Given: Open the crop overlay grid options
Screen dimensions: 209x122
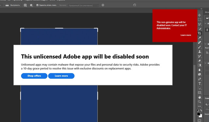Looking at the screenshot, I should (x=25, y=5).
